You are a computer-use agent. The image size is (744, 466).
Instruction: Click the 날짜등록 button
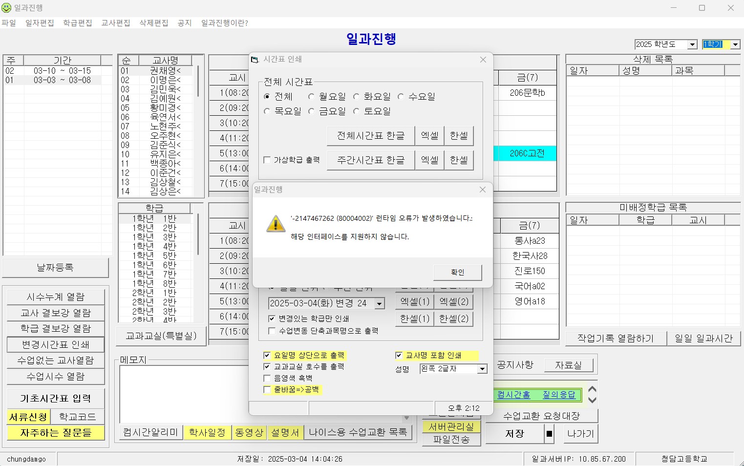pyautogui.click(x=55, y=268)
